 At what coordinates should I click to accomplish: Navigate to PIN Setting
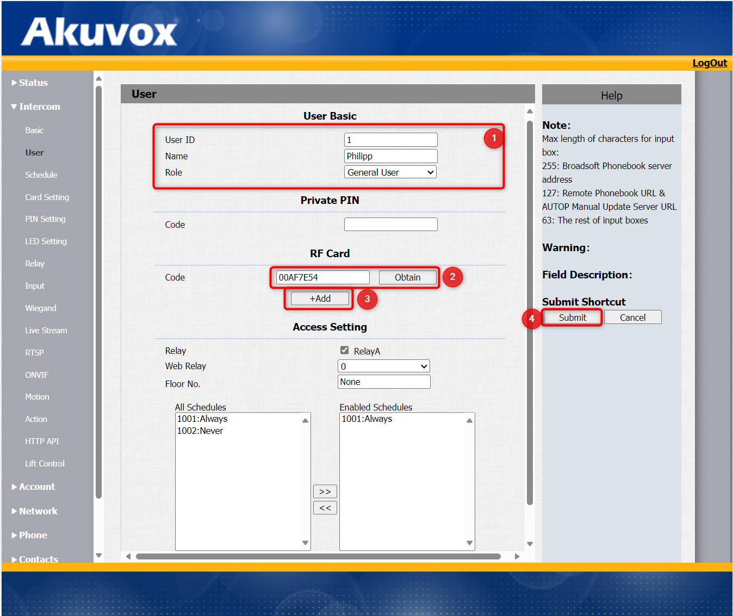(x=45, y=219)
